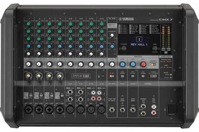Select channel 1 MIC/LINE combo input jack

click(29, 109)
